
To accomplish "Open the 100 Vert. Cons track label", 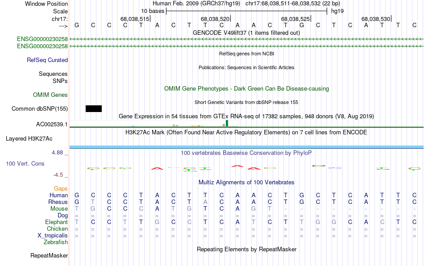I will click(25, 163).
